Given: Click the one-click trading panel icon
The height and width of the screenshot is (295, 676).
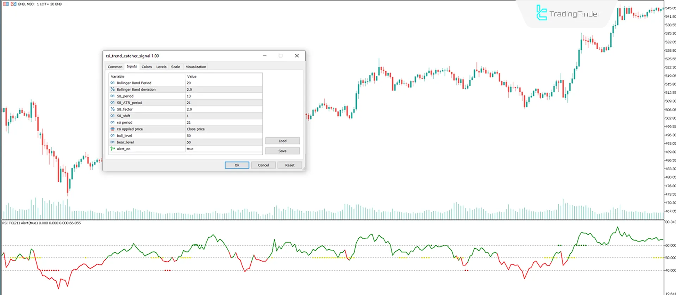Looking at the screenshot, I should tap(13, 4).
